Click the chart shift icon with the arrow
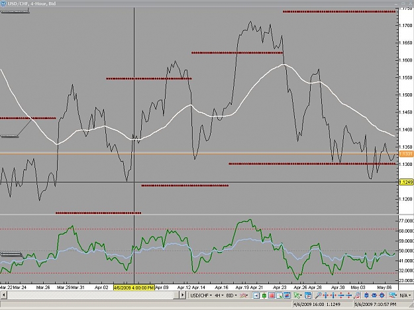The width and height of the screenshot is (414, 310). 256,295
